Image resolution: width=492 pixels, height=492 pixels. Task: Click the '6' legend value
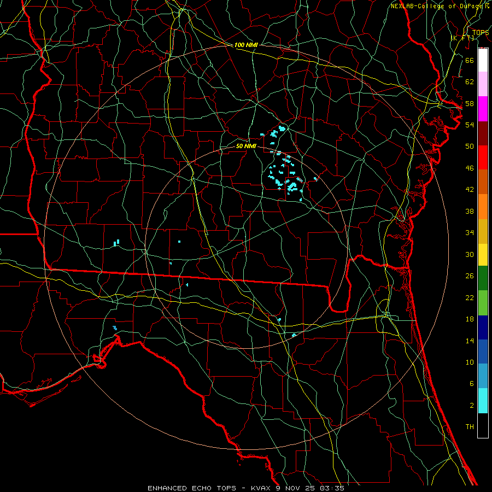[x=471, y=384]
